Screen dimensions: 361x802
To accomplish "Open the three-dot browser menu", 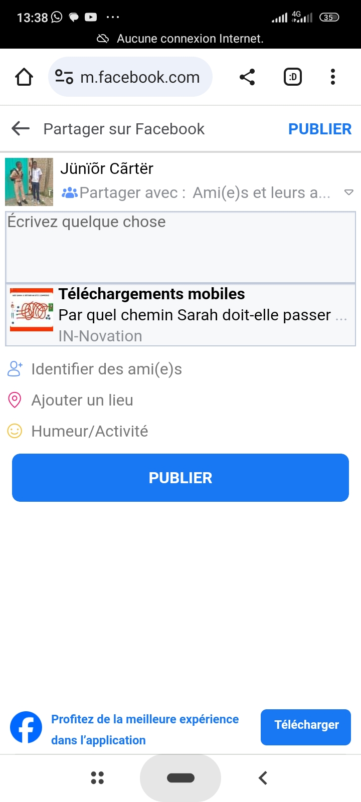I will [x=332, y=77].
